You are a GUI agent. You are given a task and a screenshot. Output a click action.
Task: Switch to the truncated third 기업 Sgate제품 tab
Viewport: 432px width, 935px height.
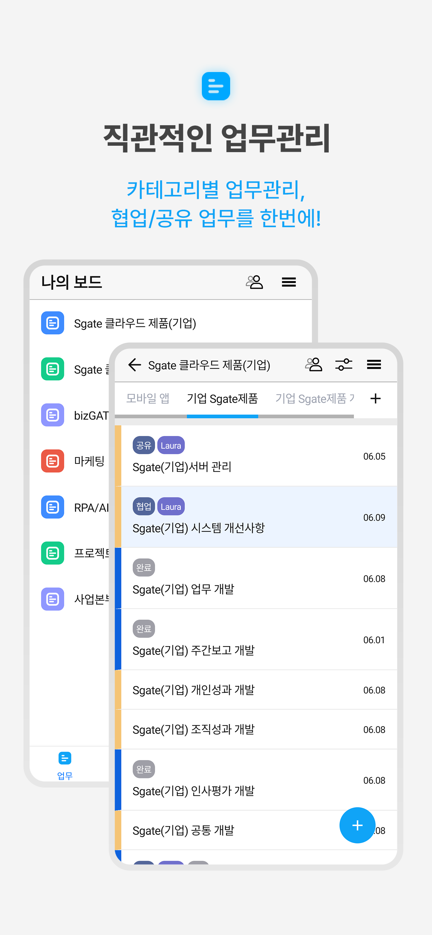pos(315,399)
